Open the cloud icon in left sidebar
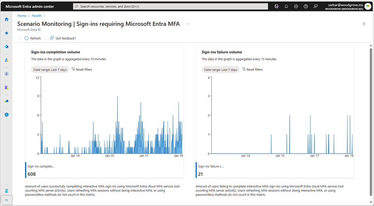The width and height of the screenshot is (374, 206). pos(6,101)
